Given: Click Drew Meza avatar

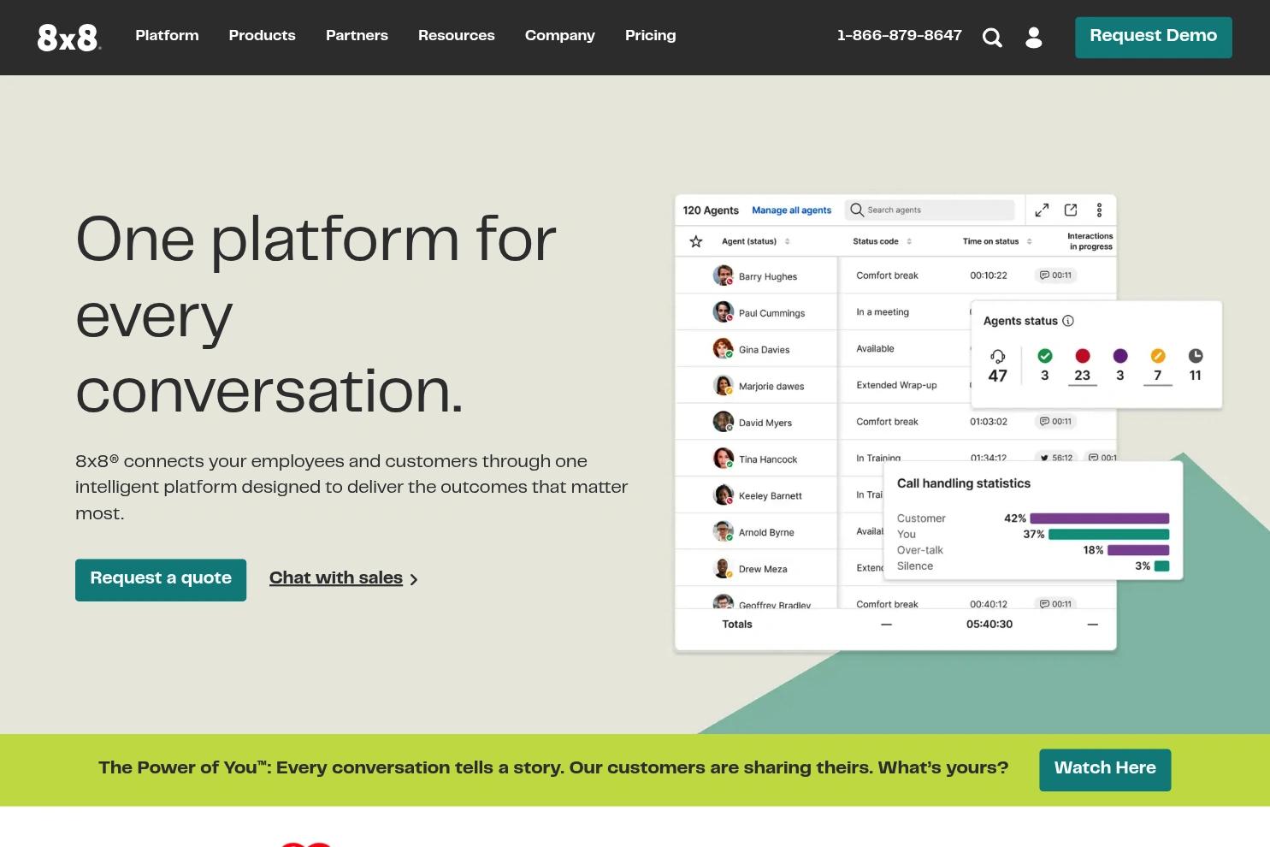Looking at the screenshot, I should point(724,568).
